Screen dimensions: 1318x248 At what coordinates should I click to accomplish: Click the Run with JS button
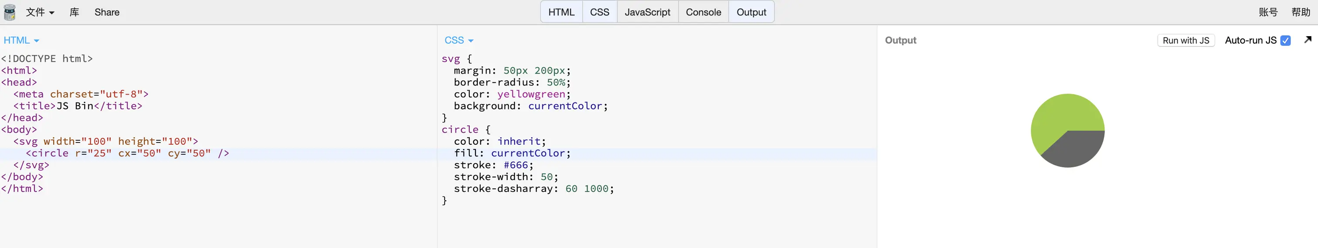[1186, 41]
